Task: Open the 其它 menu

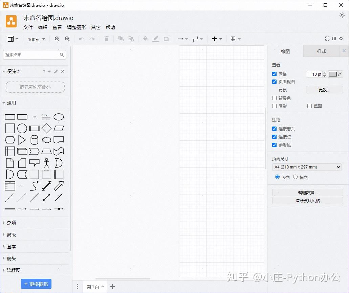Action: point(96,27)
